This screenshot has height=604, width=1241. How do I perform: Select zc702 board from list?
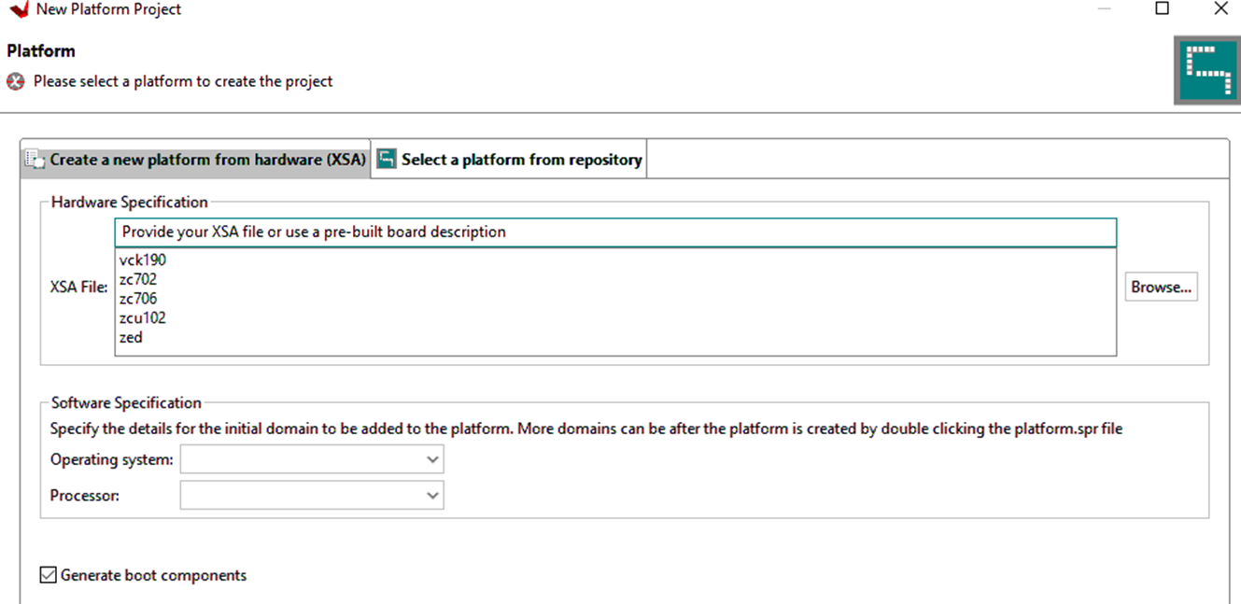pos(138,280)
